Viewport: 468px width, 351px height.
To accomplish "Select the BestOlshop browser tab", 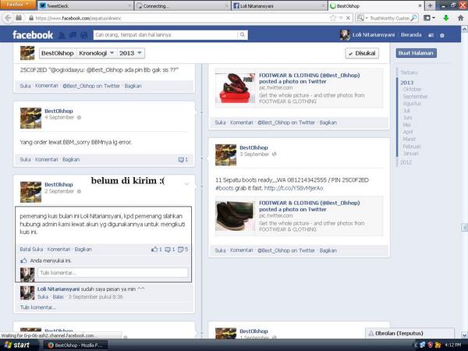I will 376,5.
